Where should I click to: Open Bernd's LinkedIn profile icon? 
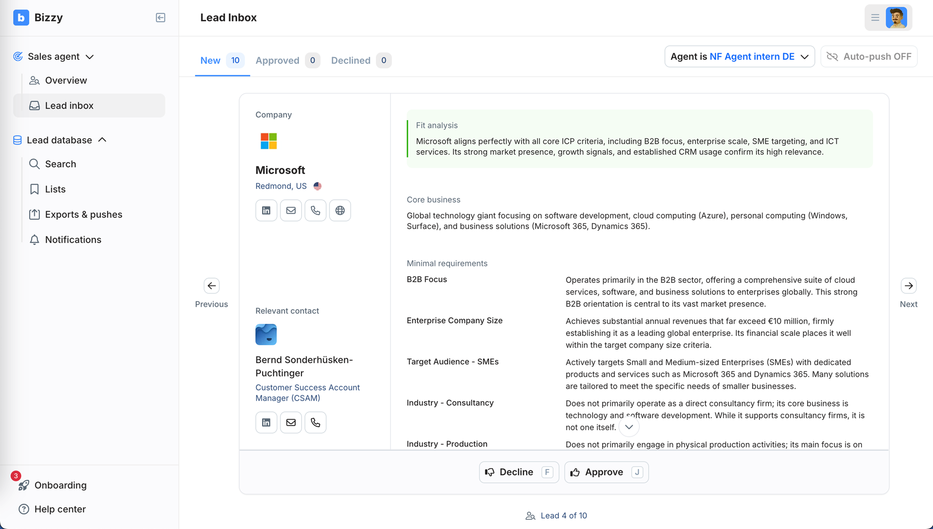266,423
